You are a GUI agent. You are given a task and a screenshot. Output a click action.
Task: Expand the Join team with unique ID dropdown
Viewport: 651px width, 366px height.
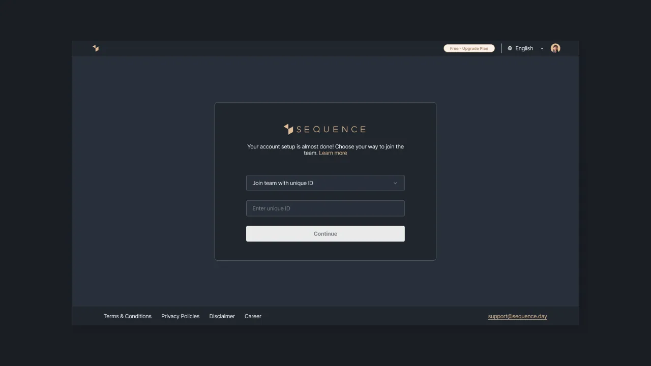[325, 183]
